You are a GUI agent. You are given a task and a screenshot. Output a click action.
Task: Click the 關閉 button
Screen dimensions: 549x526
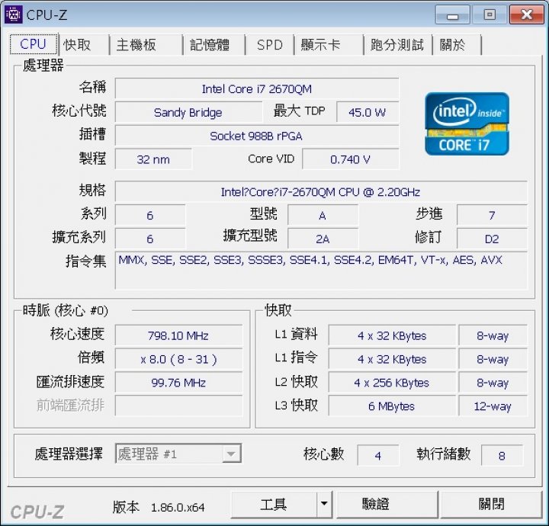(491, 505)
